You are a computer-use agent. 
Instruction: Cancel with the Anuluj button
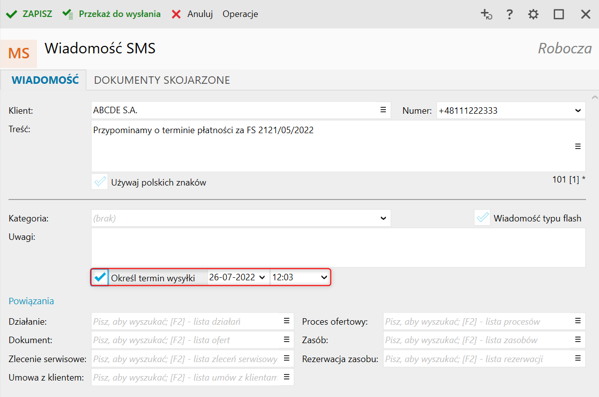pyautogui.click(x=192, y=14)
